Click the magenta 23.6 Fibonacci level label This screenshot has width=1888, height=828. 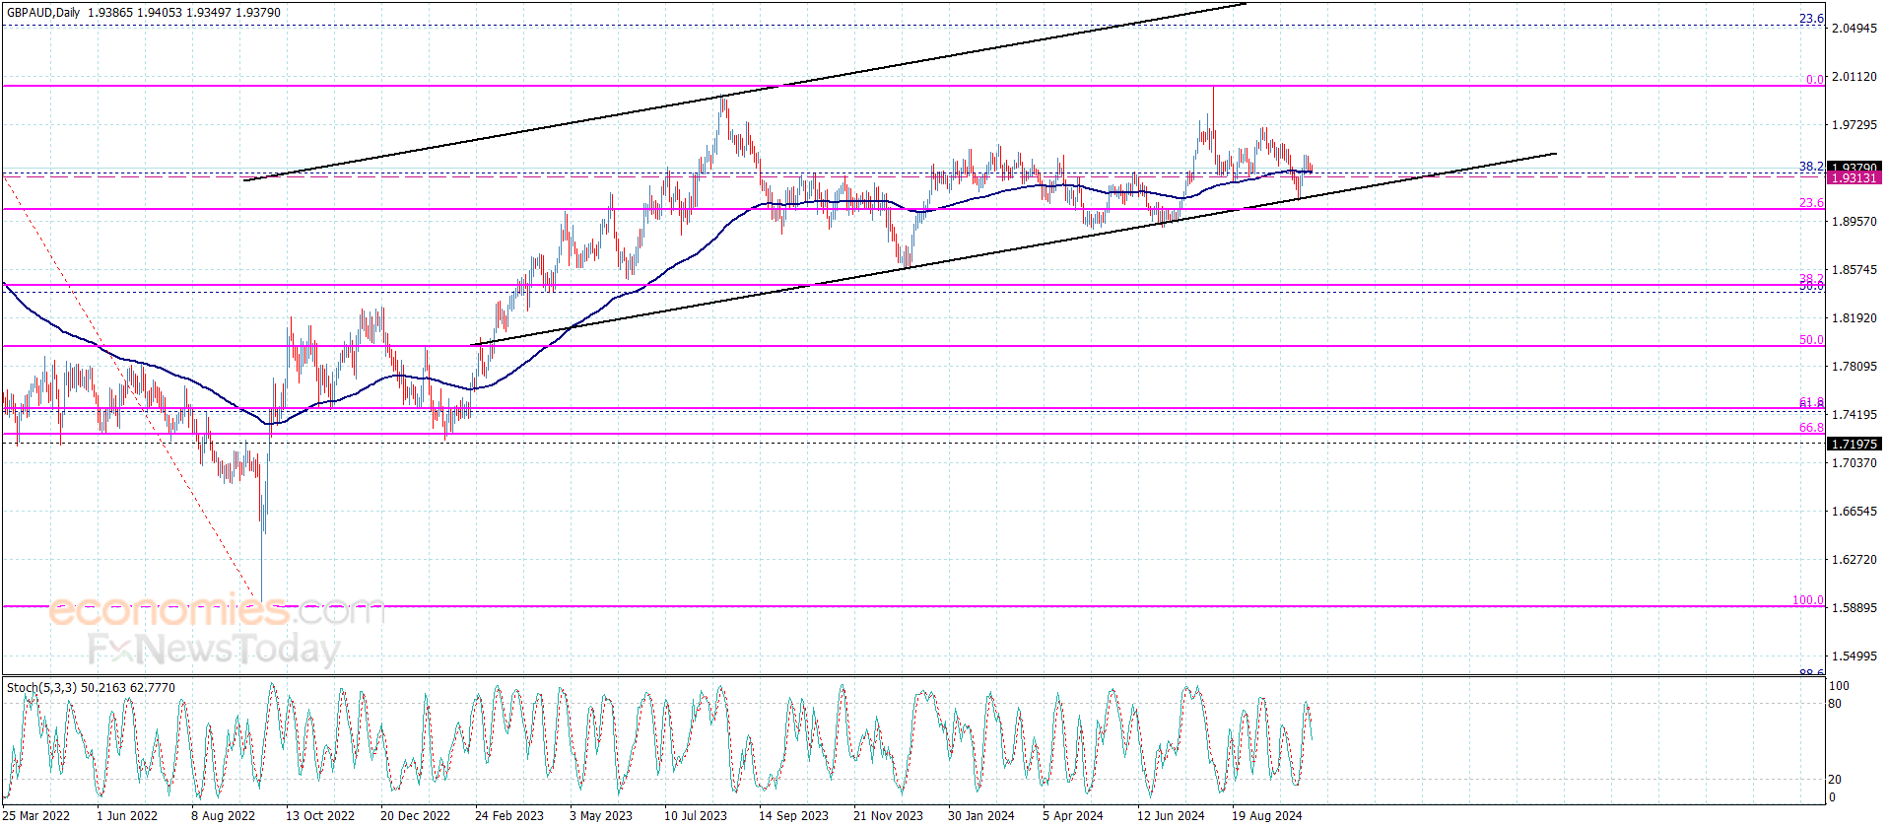(1811, 203)
